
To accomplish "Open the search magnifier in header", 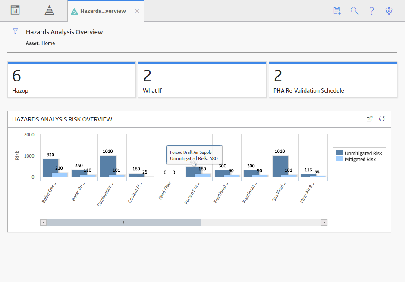I will click(x=355, y=11).
